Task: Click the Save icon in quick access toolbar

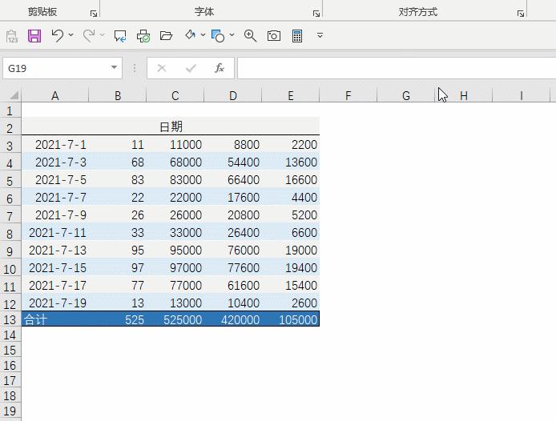Action: click(x=34, y=36)
